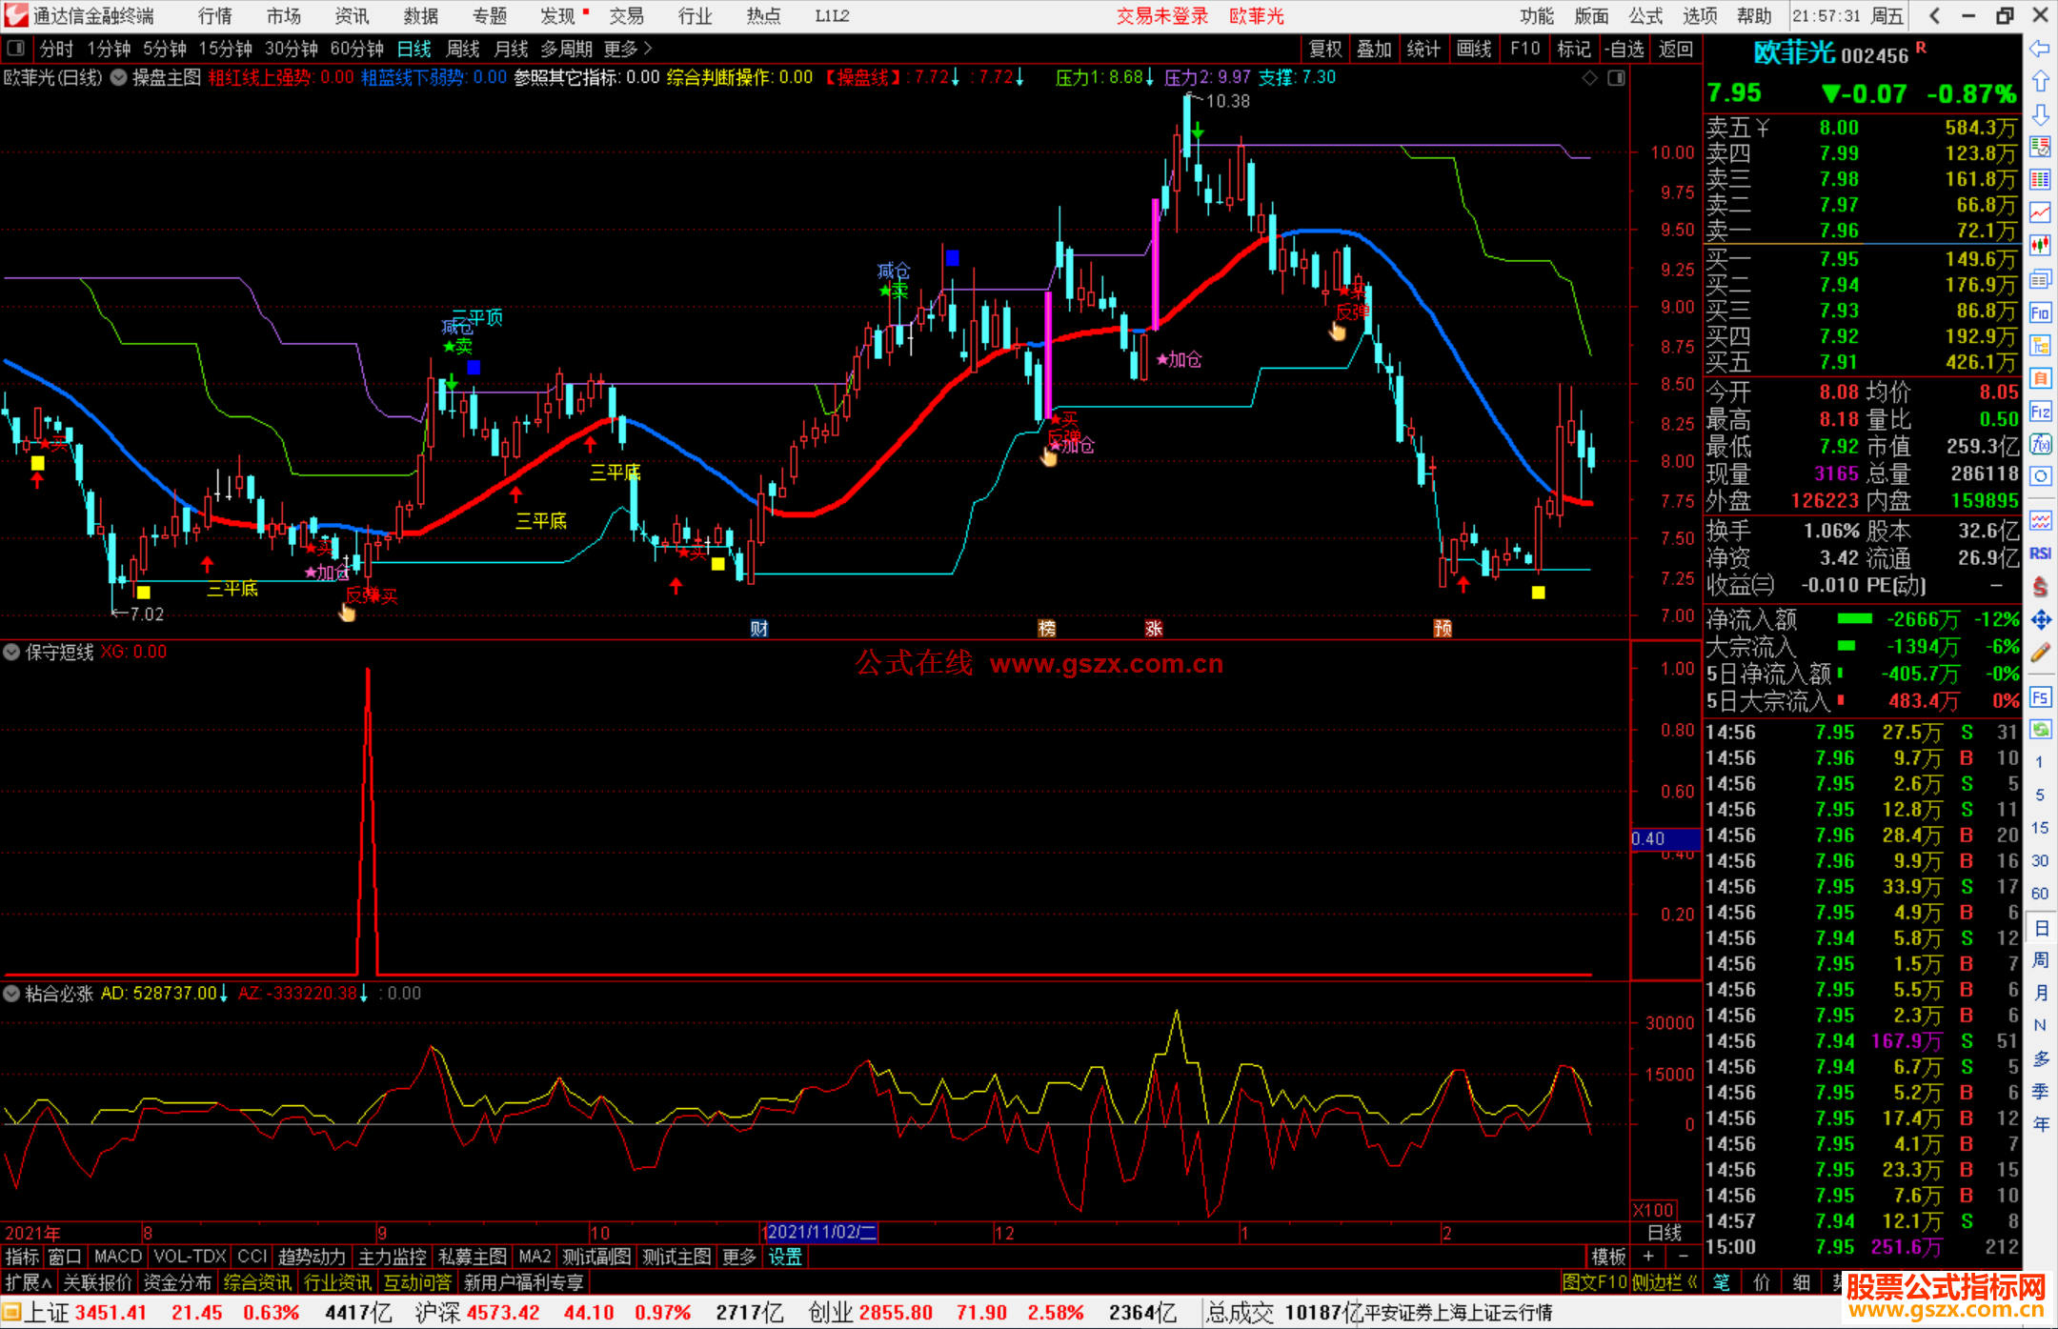Image resolution: width=2058 pixels, height=1329 pixels.
Task: Open the formula f(x) sidebar icon
Action: tap(2040, 444)
